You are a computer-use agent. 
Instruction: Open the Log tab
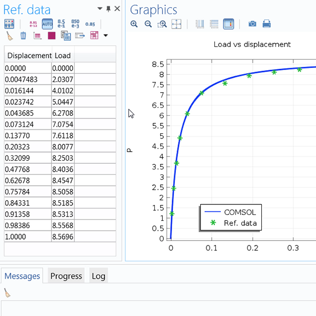[x=98, y=276]
